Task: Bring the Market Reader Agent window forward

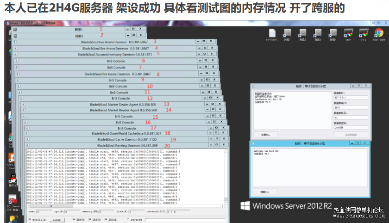Action: [x=123, y=110]
